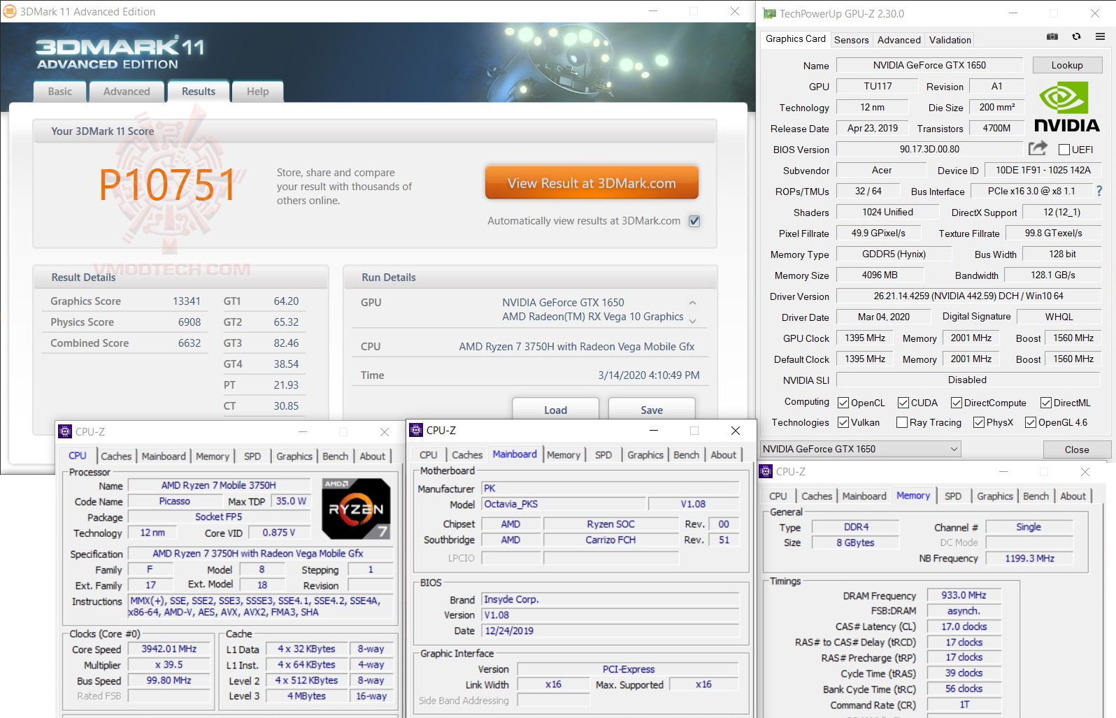Open About tab in CPU-Z Mainboard window
Screen dimensions: 1116x718
[x=723, y=455]
